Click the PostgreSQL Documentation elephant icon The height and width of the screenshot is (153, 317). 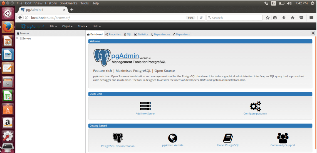point(118,138)
